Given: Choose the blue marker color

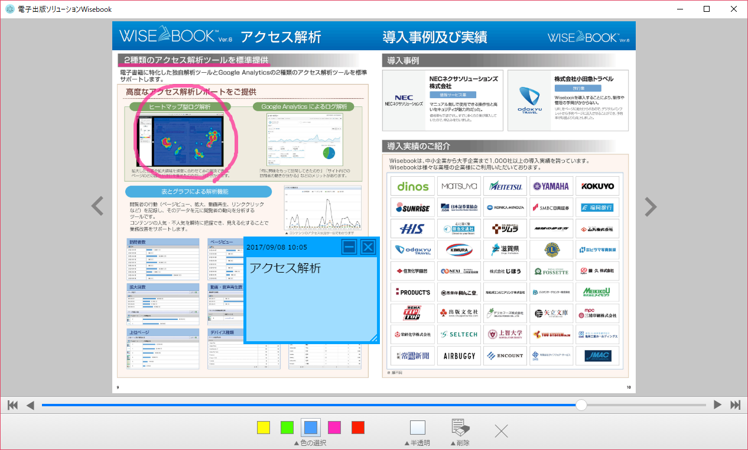Looking at the screenshot, I should pyautogui.click(x=311, y=428).
